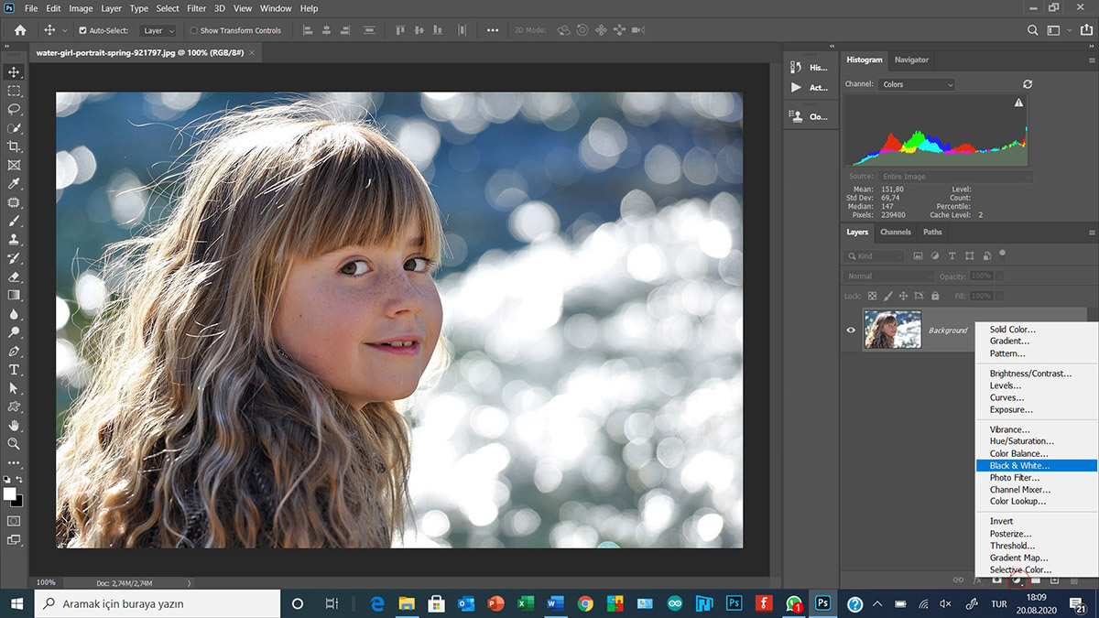The width and height of the screenshot is (1099, 618).
Task: Check Show Transform Controls
Action: click(x=193, y=30)
